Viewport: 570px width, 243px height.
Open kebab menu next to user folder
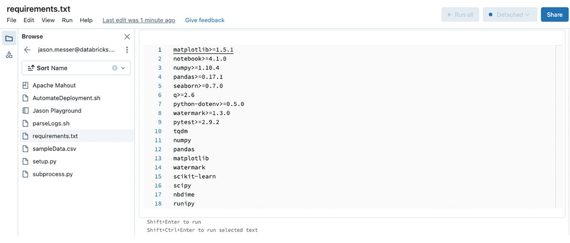point(127,50)
